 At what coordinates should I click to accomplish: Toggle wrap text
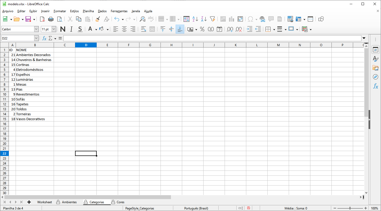pyautogui.click(x=144, y=29)
